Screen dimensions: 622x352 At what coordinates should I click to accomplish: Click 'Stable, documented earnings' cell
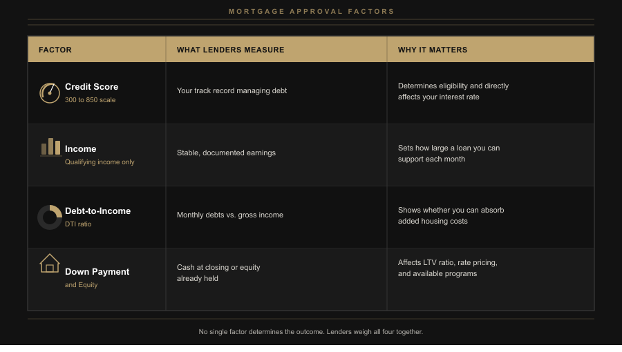coord(226,153)
